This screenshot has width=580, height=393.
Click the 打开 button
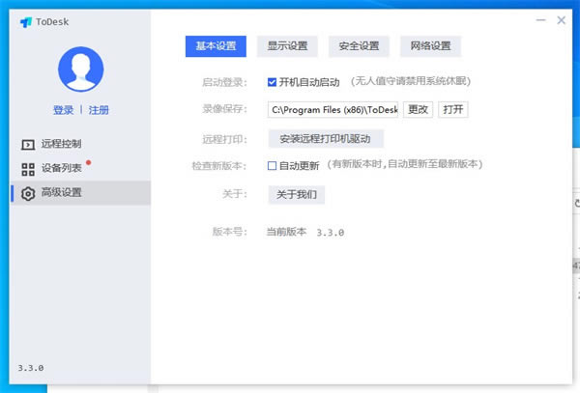[453, 110]
